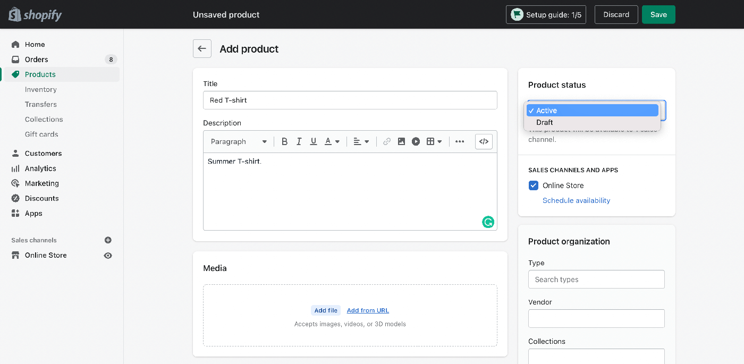The width and height of the screenshot is (744, 364).
Task: Click the Schedule availability link
Action: point(576,200)
